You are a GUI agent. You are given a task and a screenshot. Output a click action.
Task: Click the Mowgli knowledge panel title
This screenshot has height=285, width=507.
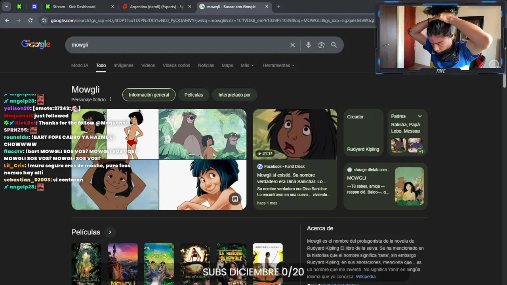pos(85,90)
